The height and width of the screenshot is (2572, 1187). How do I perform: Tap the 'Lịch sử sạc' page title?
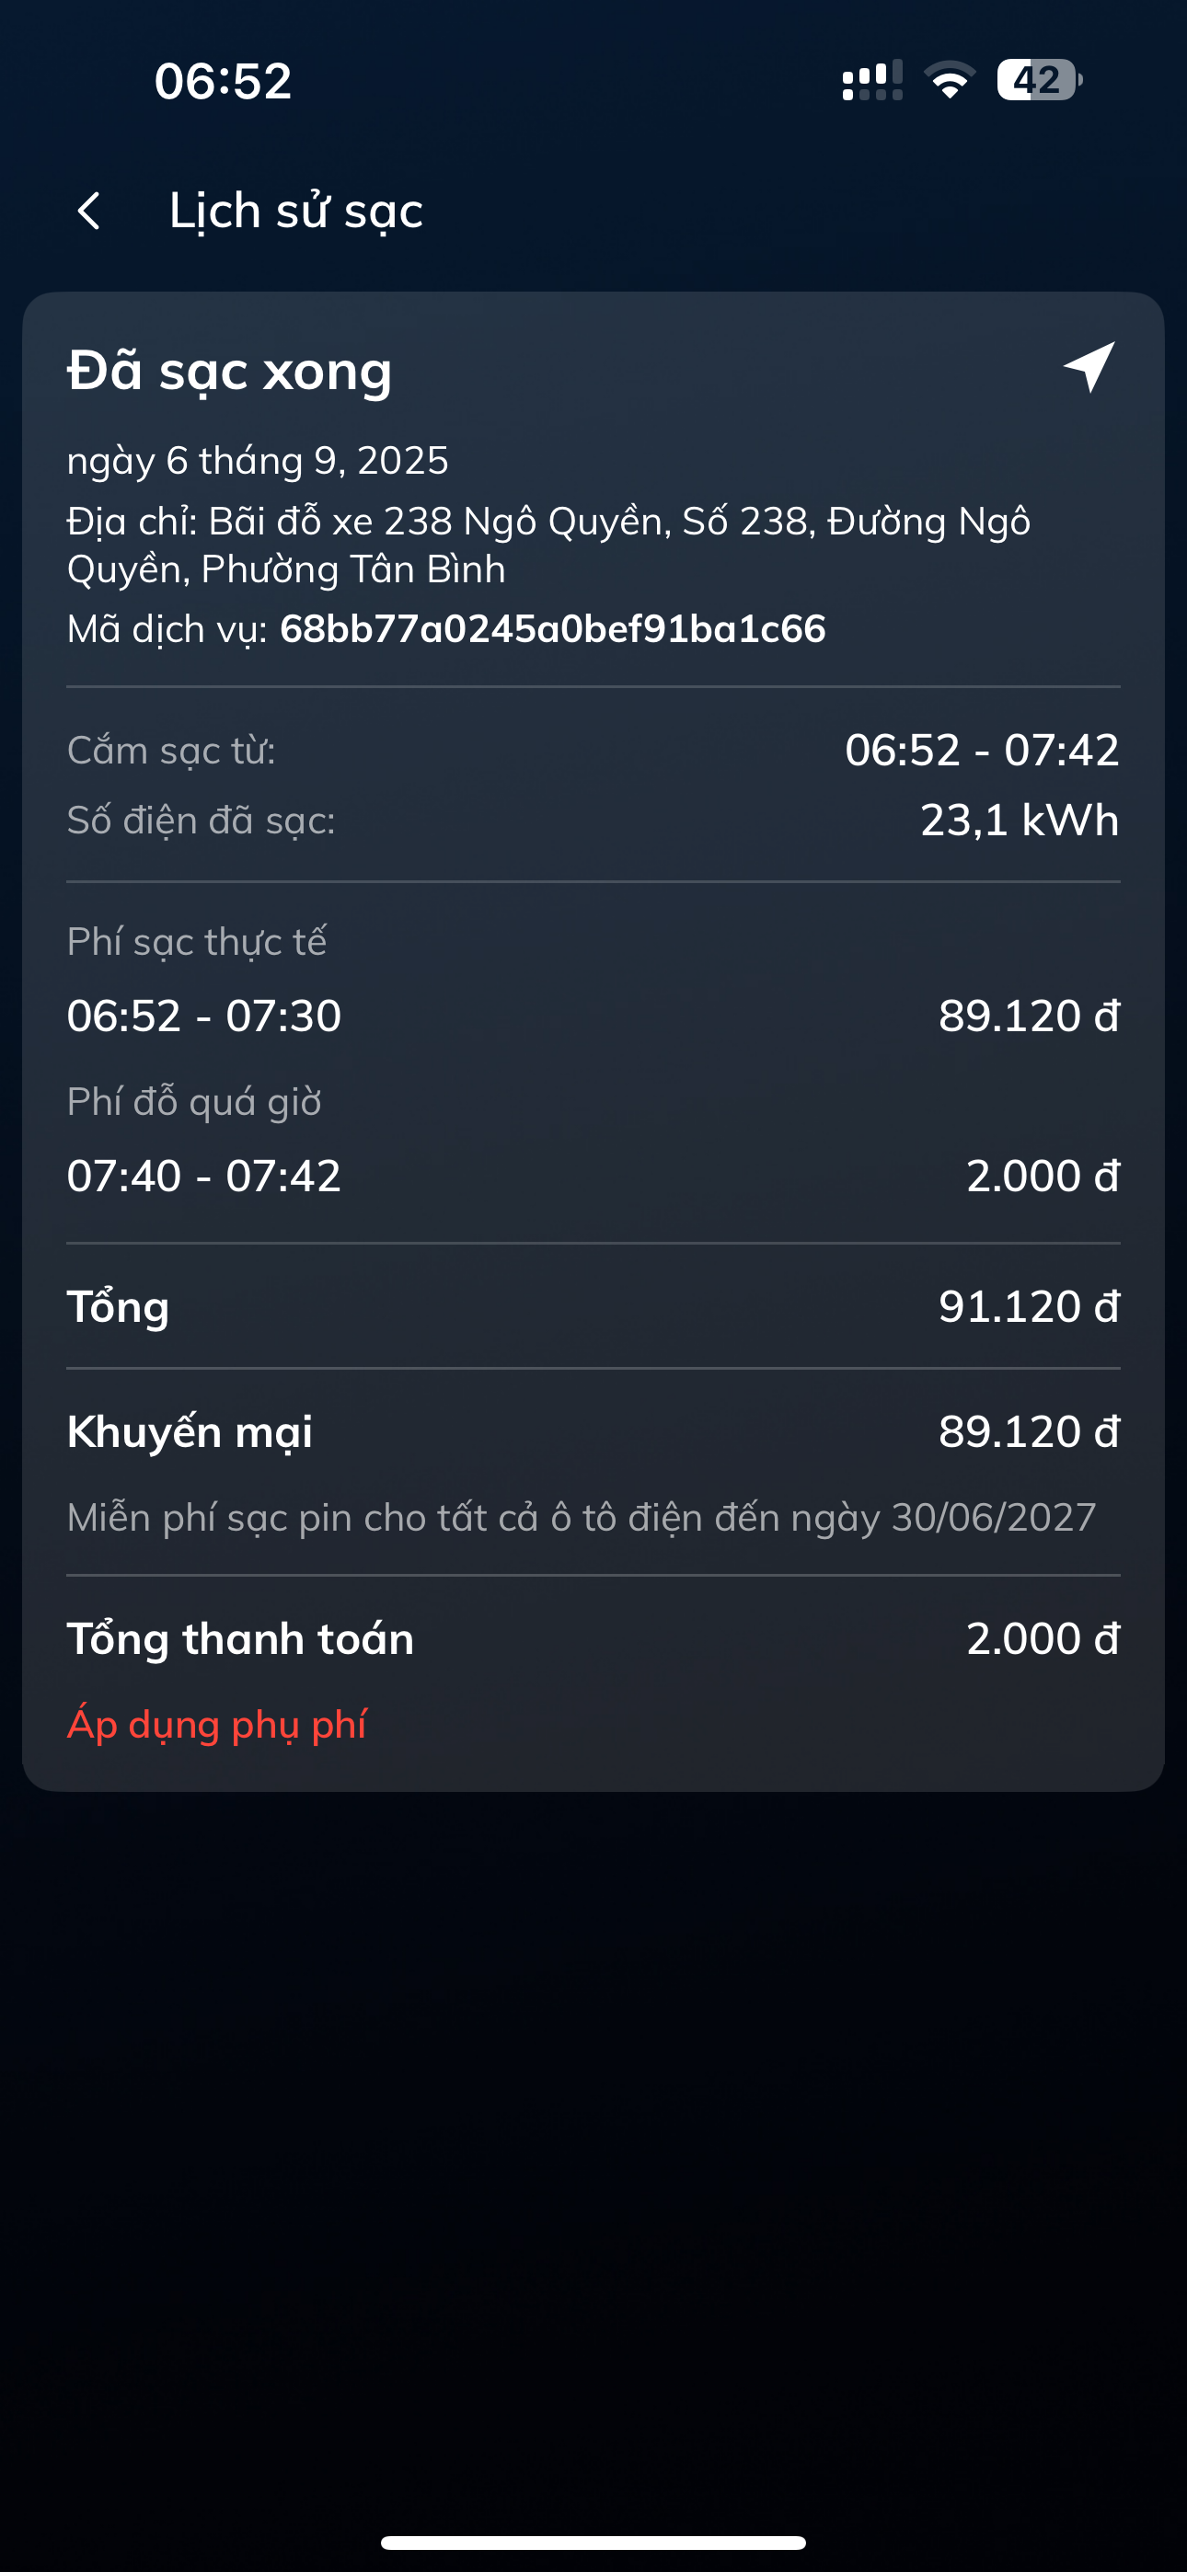[x=295, y=211]
